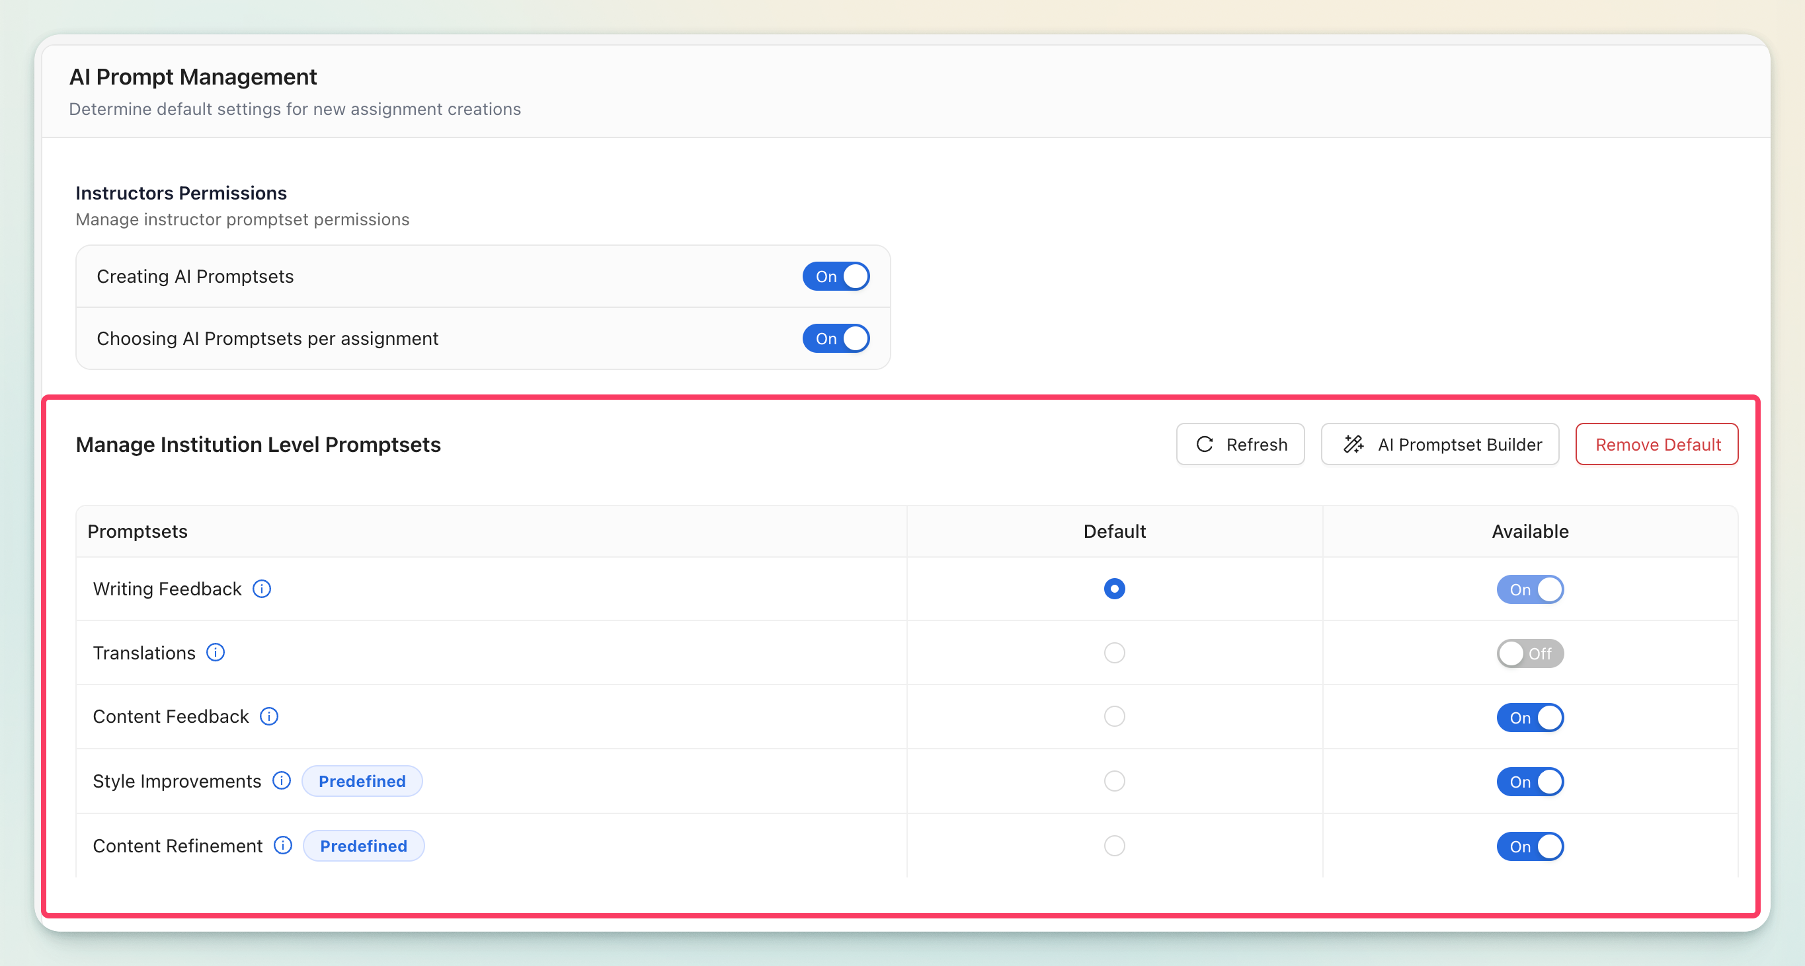Click the Refresh button
The height and width of the screenshot is (966, 1805).
[1240, 444]
